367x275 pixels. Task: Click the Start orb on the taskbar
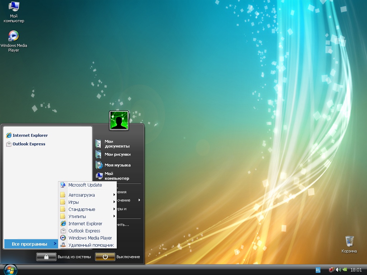tap(10, 270)
